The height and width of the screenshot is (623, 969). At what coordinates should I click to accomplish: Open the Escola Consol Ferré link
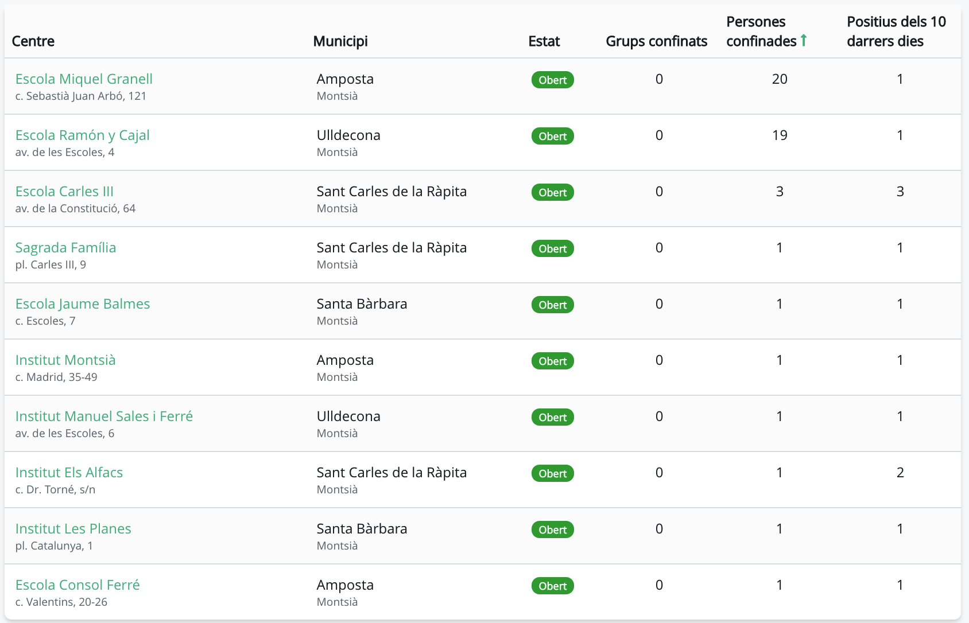[77, 585]
